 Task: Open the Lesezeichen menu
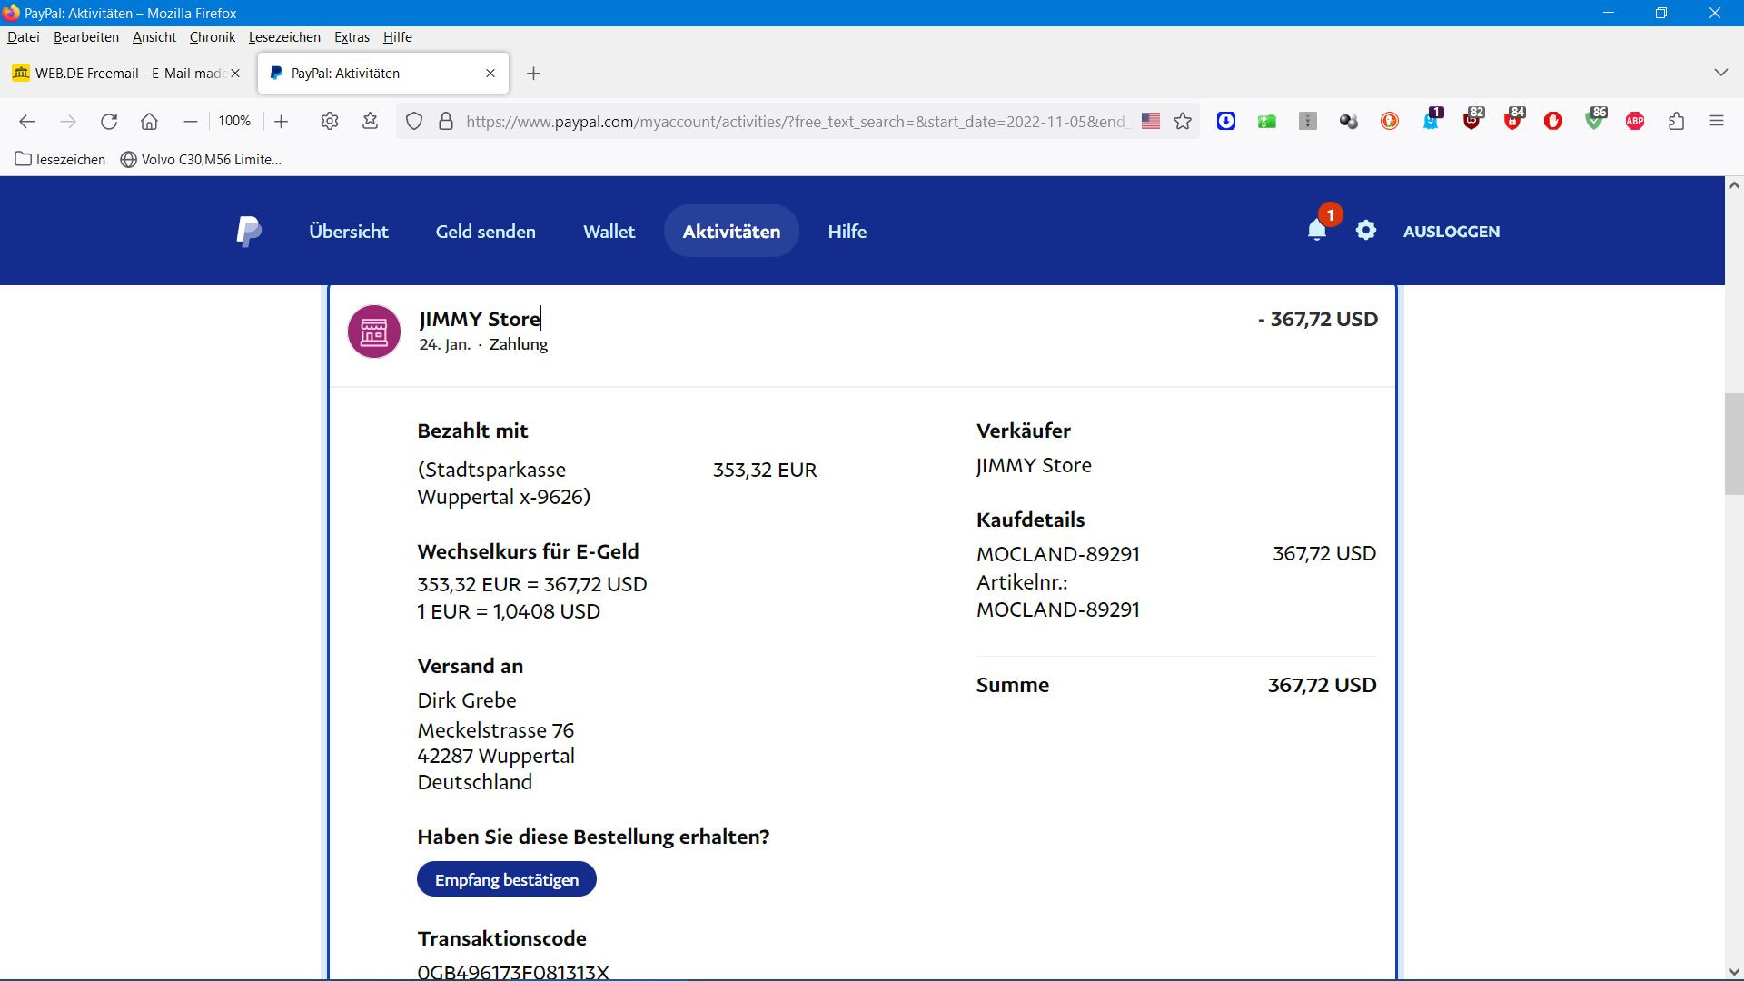(284, 37)
